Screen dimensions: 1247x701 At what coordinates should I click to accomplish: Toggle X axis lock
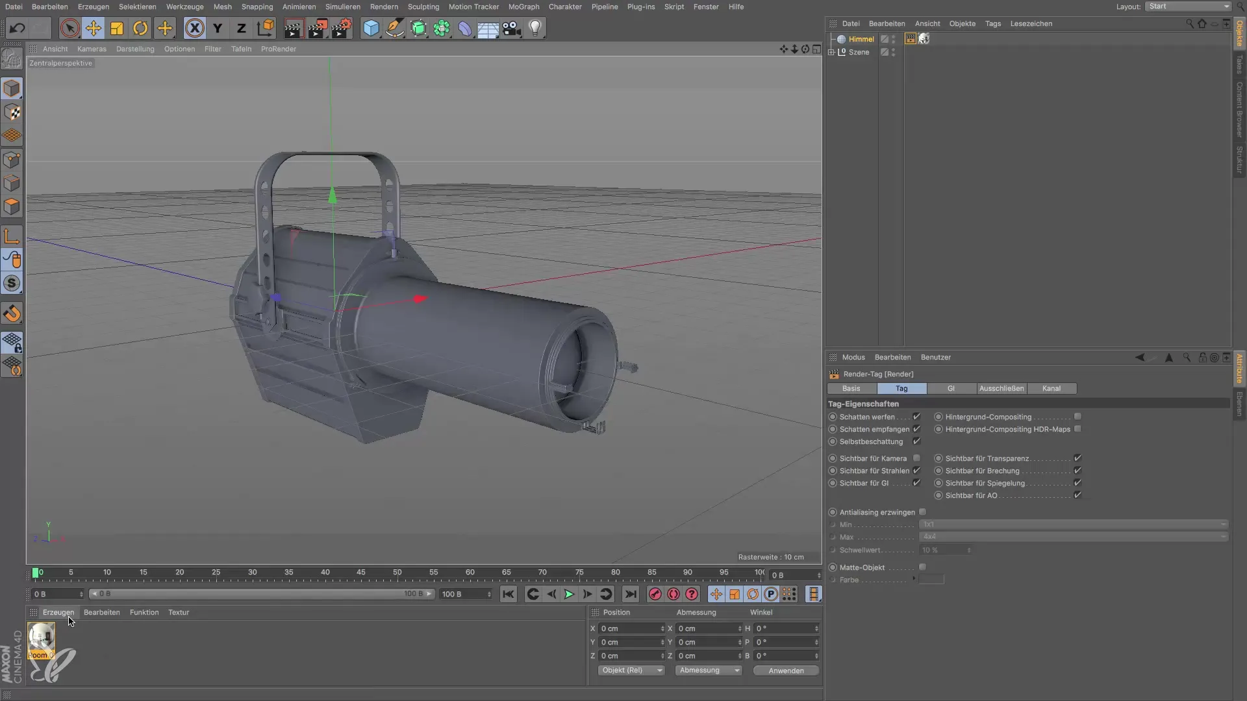[x=194, y=28]
